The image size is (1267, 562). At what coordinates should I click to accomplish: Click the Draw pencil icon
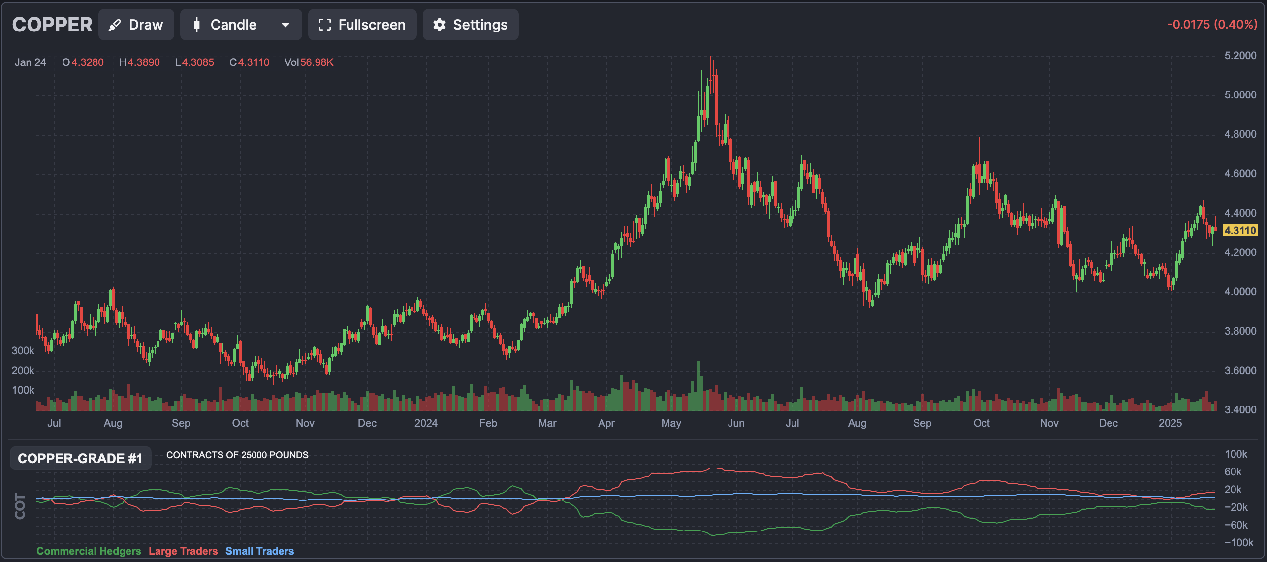[x=115, y=25]
